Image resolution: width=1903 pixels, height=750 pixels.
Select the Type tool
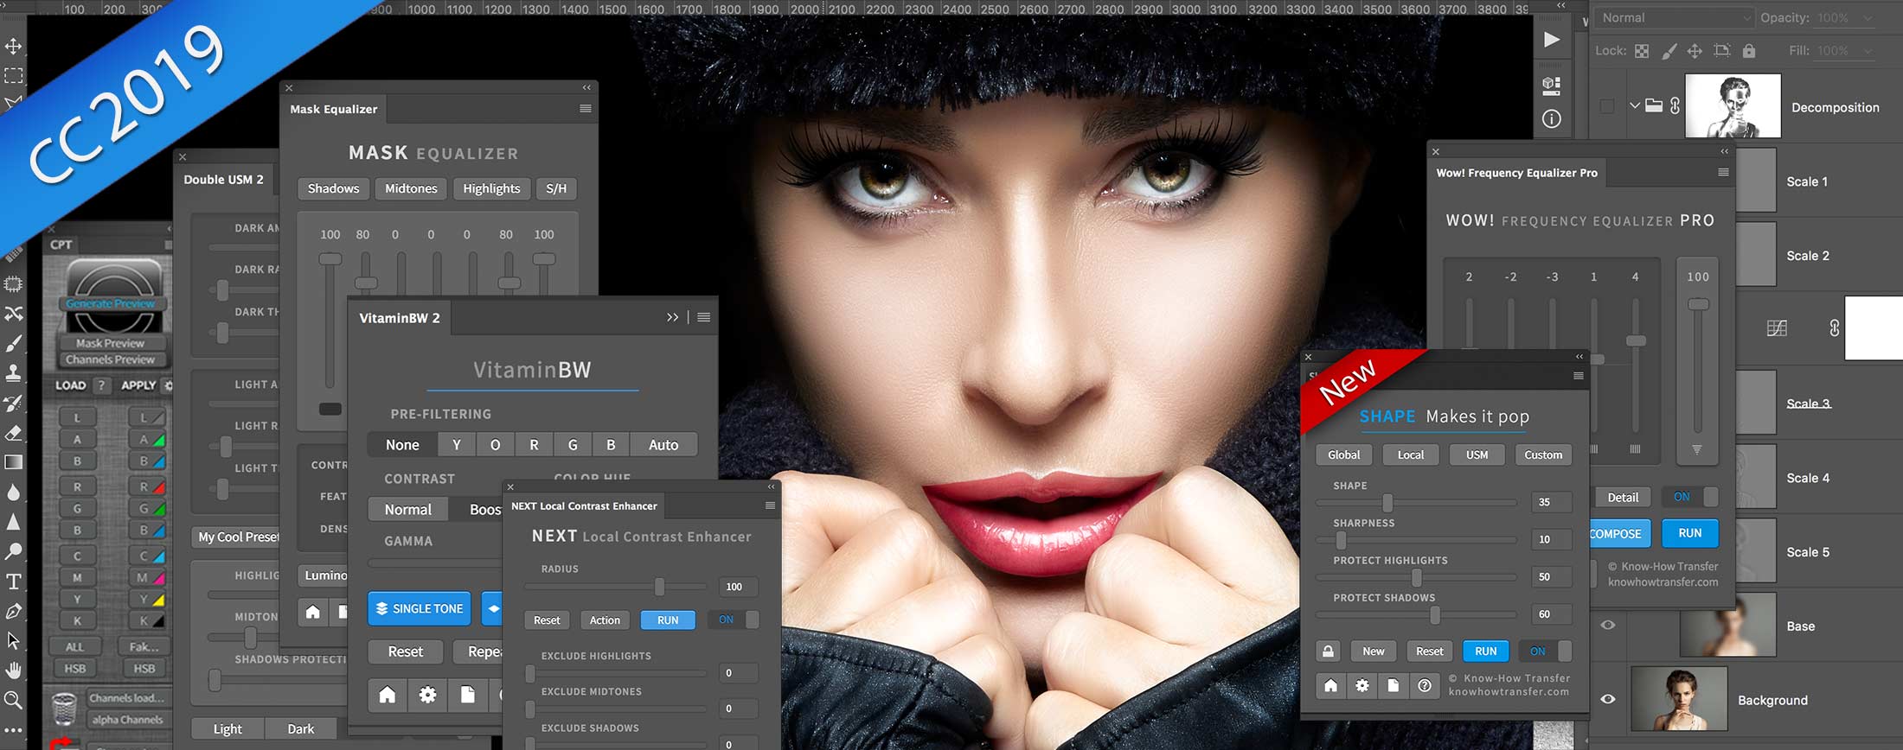pyautogui.click(x=14, y=582)
